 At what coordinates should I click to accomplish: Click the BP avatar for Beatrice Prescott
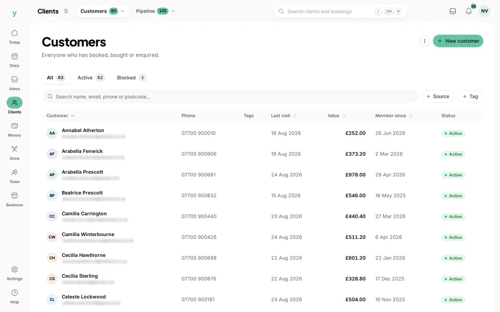click(52, 196)
